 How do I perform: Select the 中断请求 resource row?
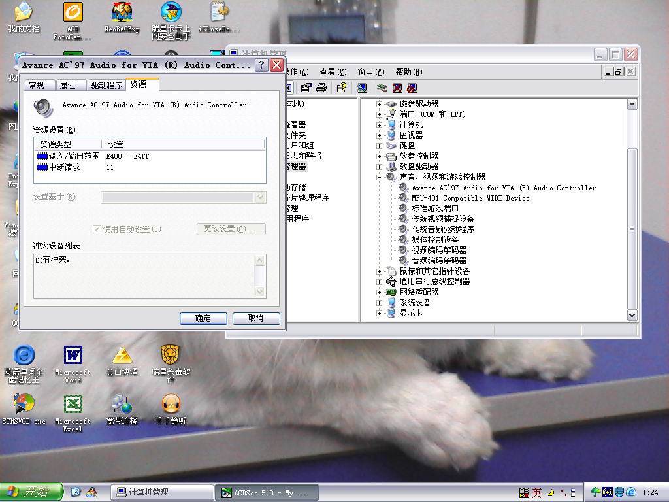pyautogui.click(x=150, y=167)
